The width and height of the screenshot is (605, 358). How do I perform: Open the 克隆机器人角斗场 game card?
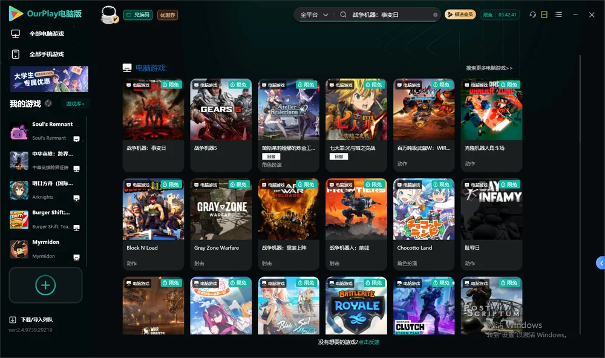[x=491, y=125]
